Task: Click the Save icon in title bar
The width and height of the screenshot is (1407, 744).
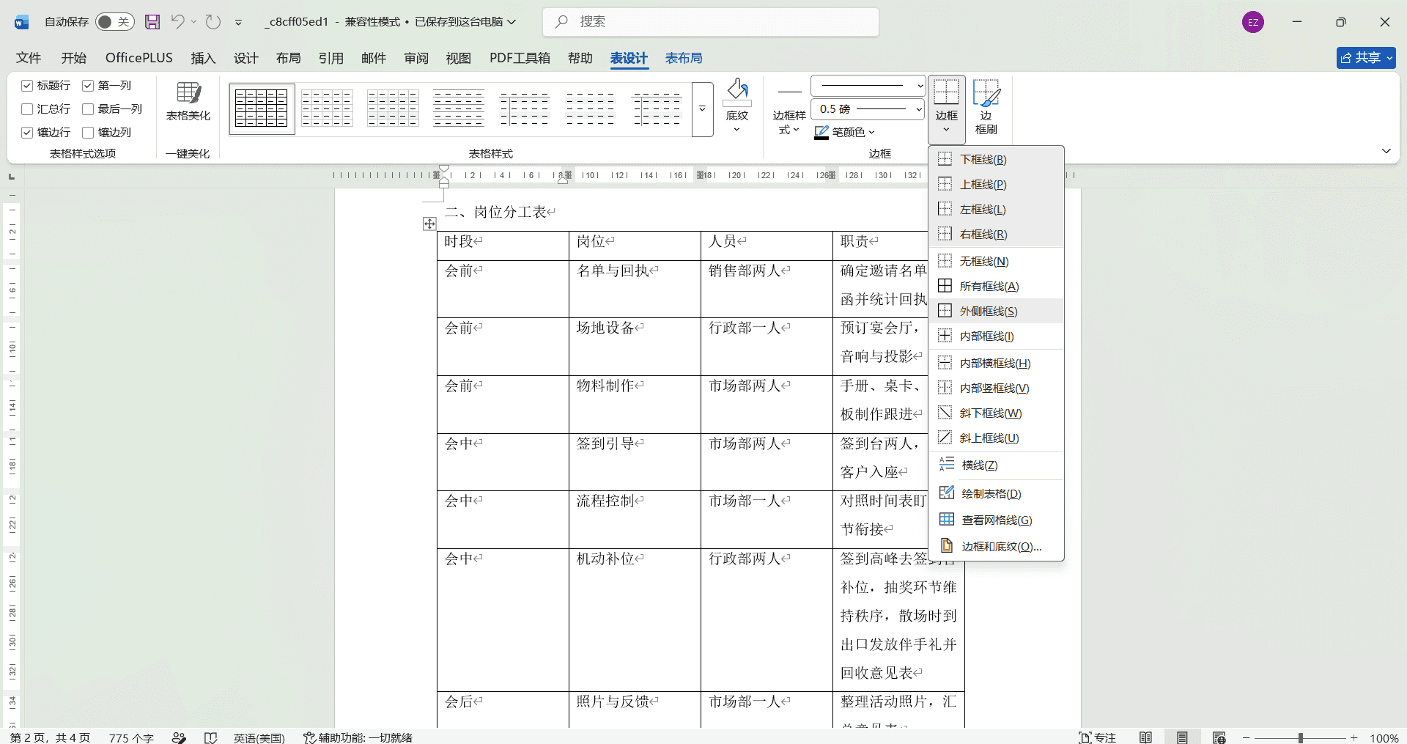Action: 152,22
